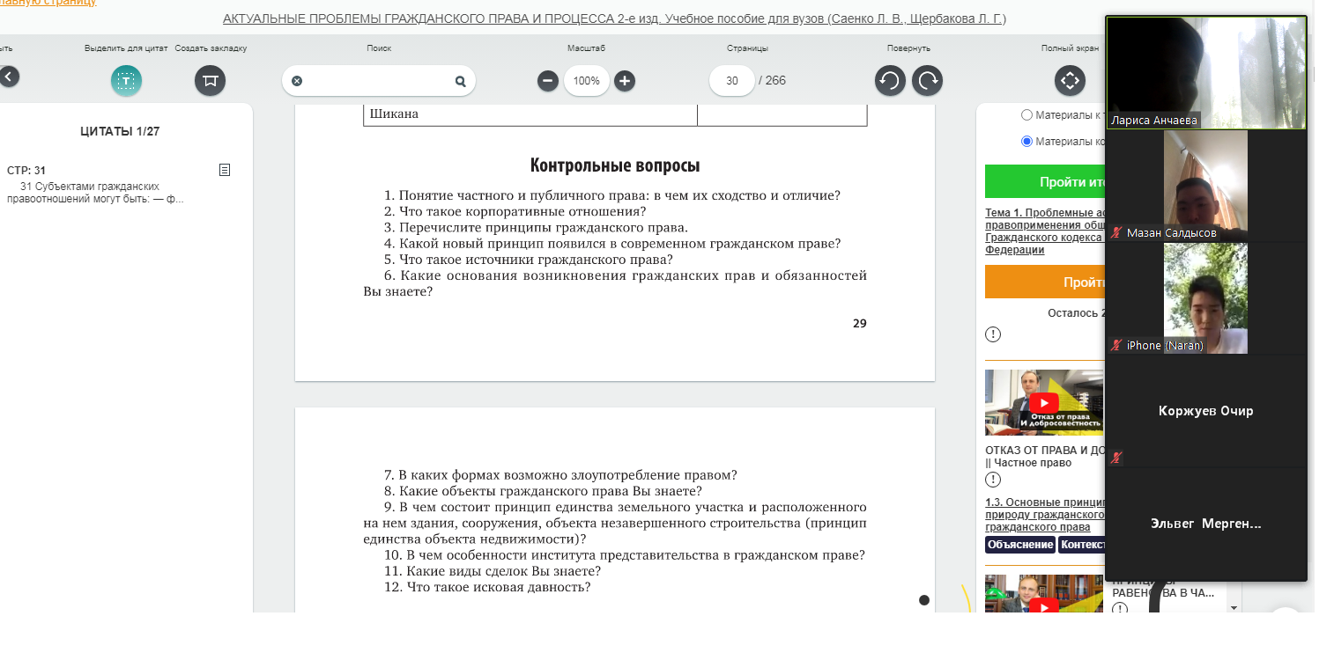Click the muted microphone icon of Коржуев Очир
The width and height of the screenshot is (1334, 660).
tap(1116, 458)
